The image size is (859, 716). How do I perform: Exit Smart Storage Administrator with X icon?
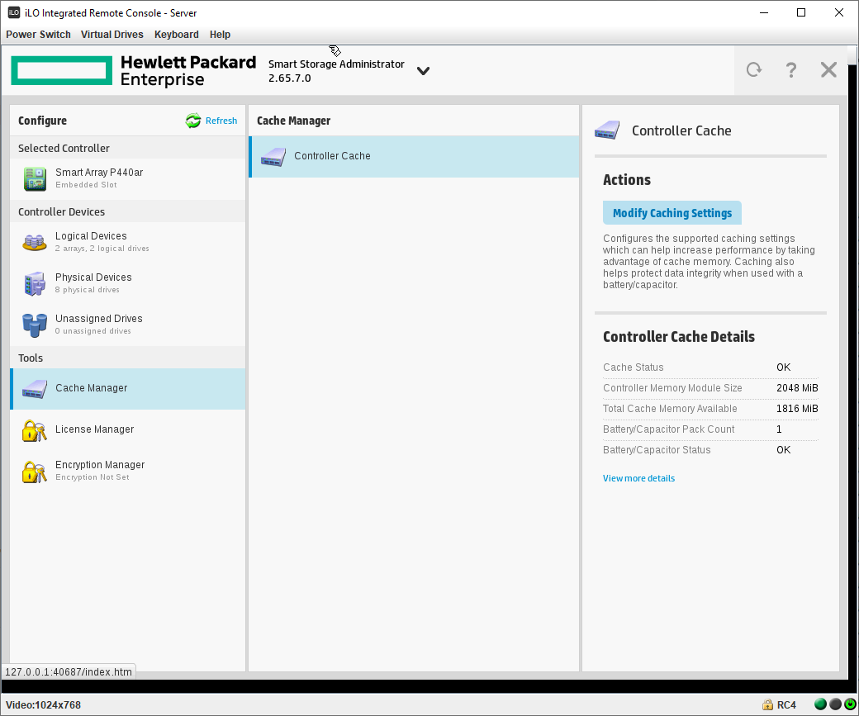point(828,69)
